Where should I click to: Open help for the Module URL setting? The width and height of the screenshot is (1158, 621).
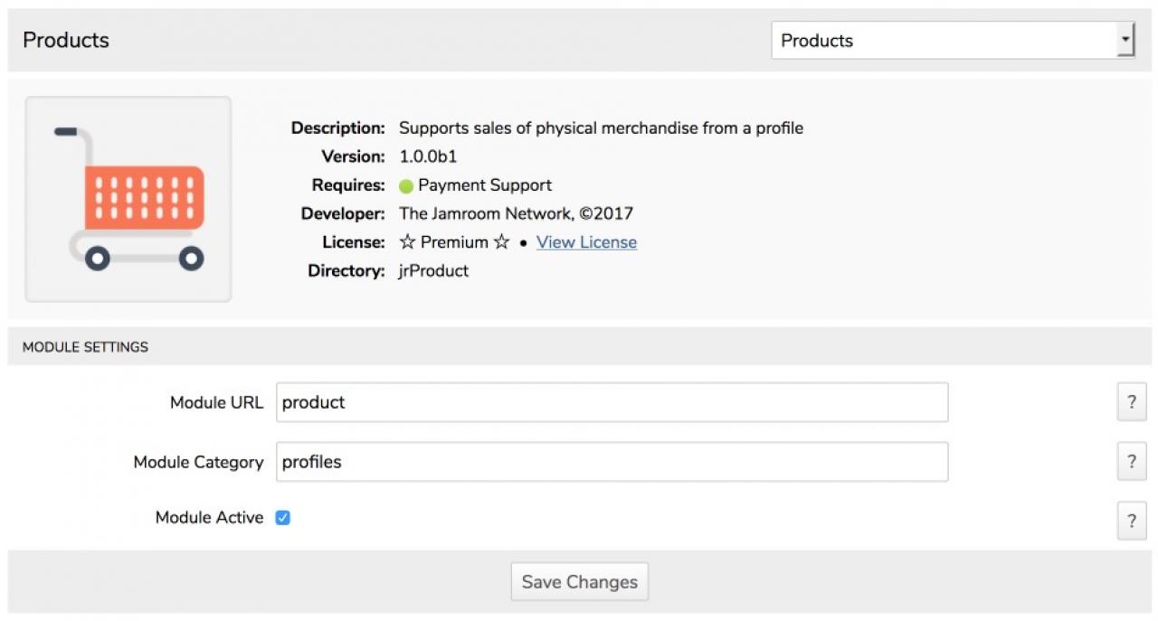(x=1131, y=402)
